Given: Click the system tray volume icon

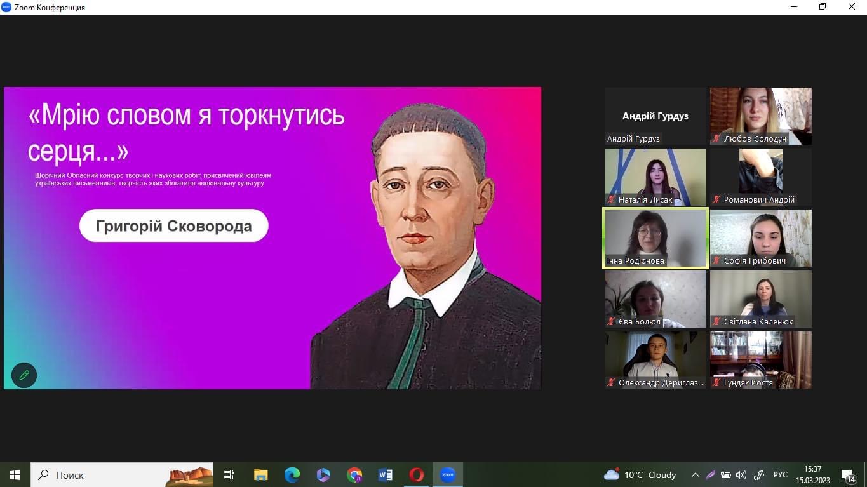Looking at the screenshot, I should pyautogui.click(x=741, y=475).
